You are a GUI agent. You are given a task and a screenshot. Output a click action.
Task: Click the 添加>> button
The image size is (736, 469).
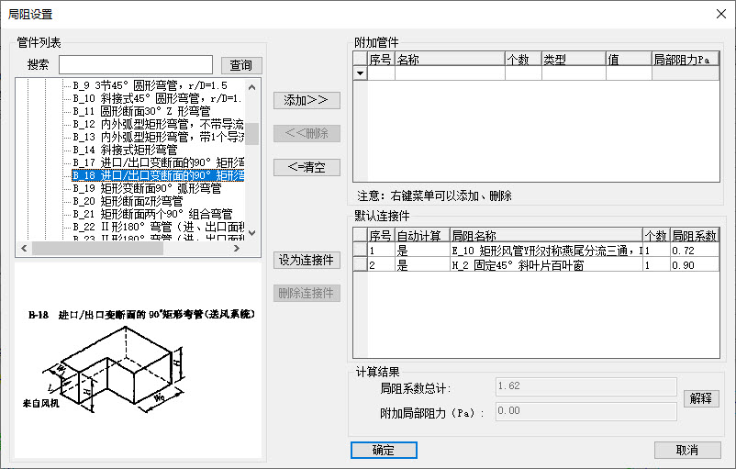(307, 100)
